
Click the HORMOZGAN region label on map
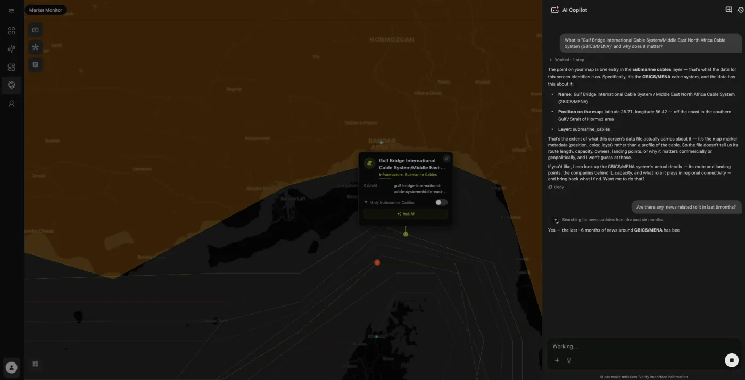pyautogui.click(x=392, y=40)
